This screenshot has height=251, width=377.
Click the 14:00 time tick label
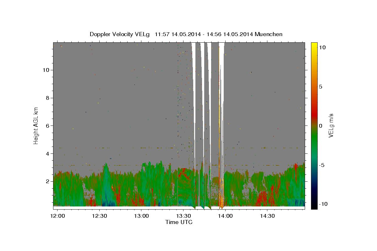225,216
